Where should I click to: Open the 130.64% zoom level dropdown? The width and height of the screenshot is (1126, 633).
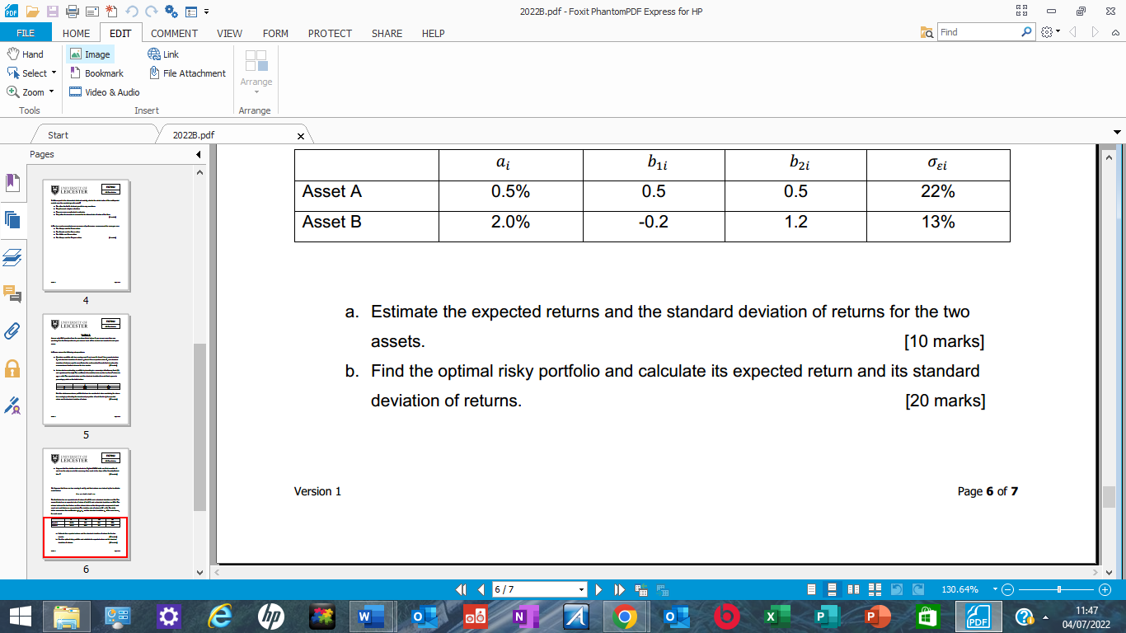(995, 590)
